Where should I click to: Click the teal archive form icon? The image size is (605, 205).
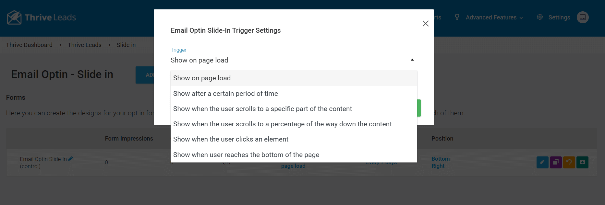pos(582,162)
